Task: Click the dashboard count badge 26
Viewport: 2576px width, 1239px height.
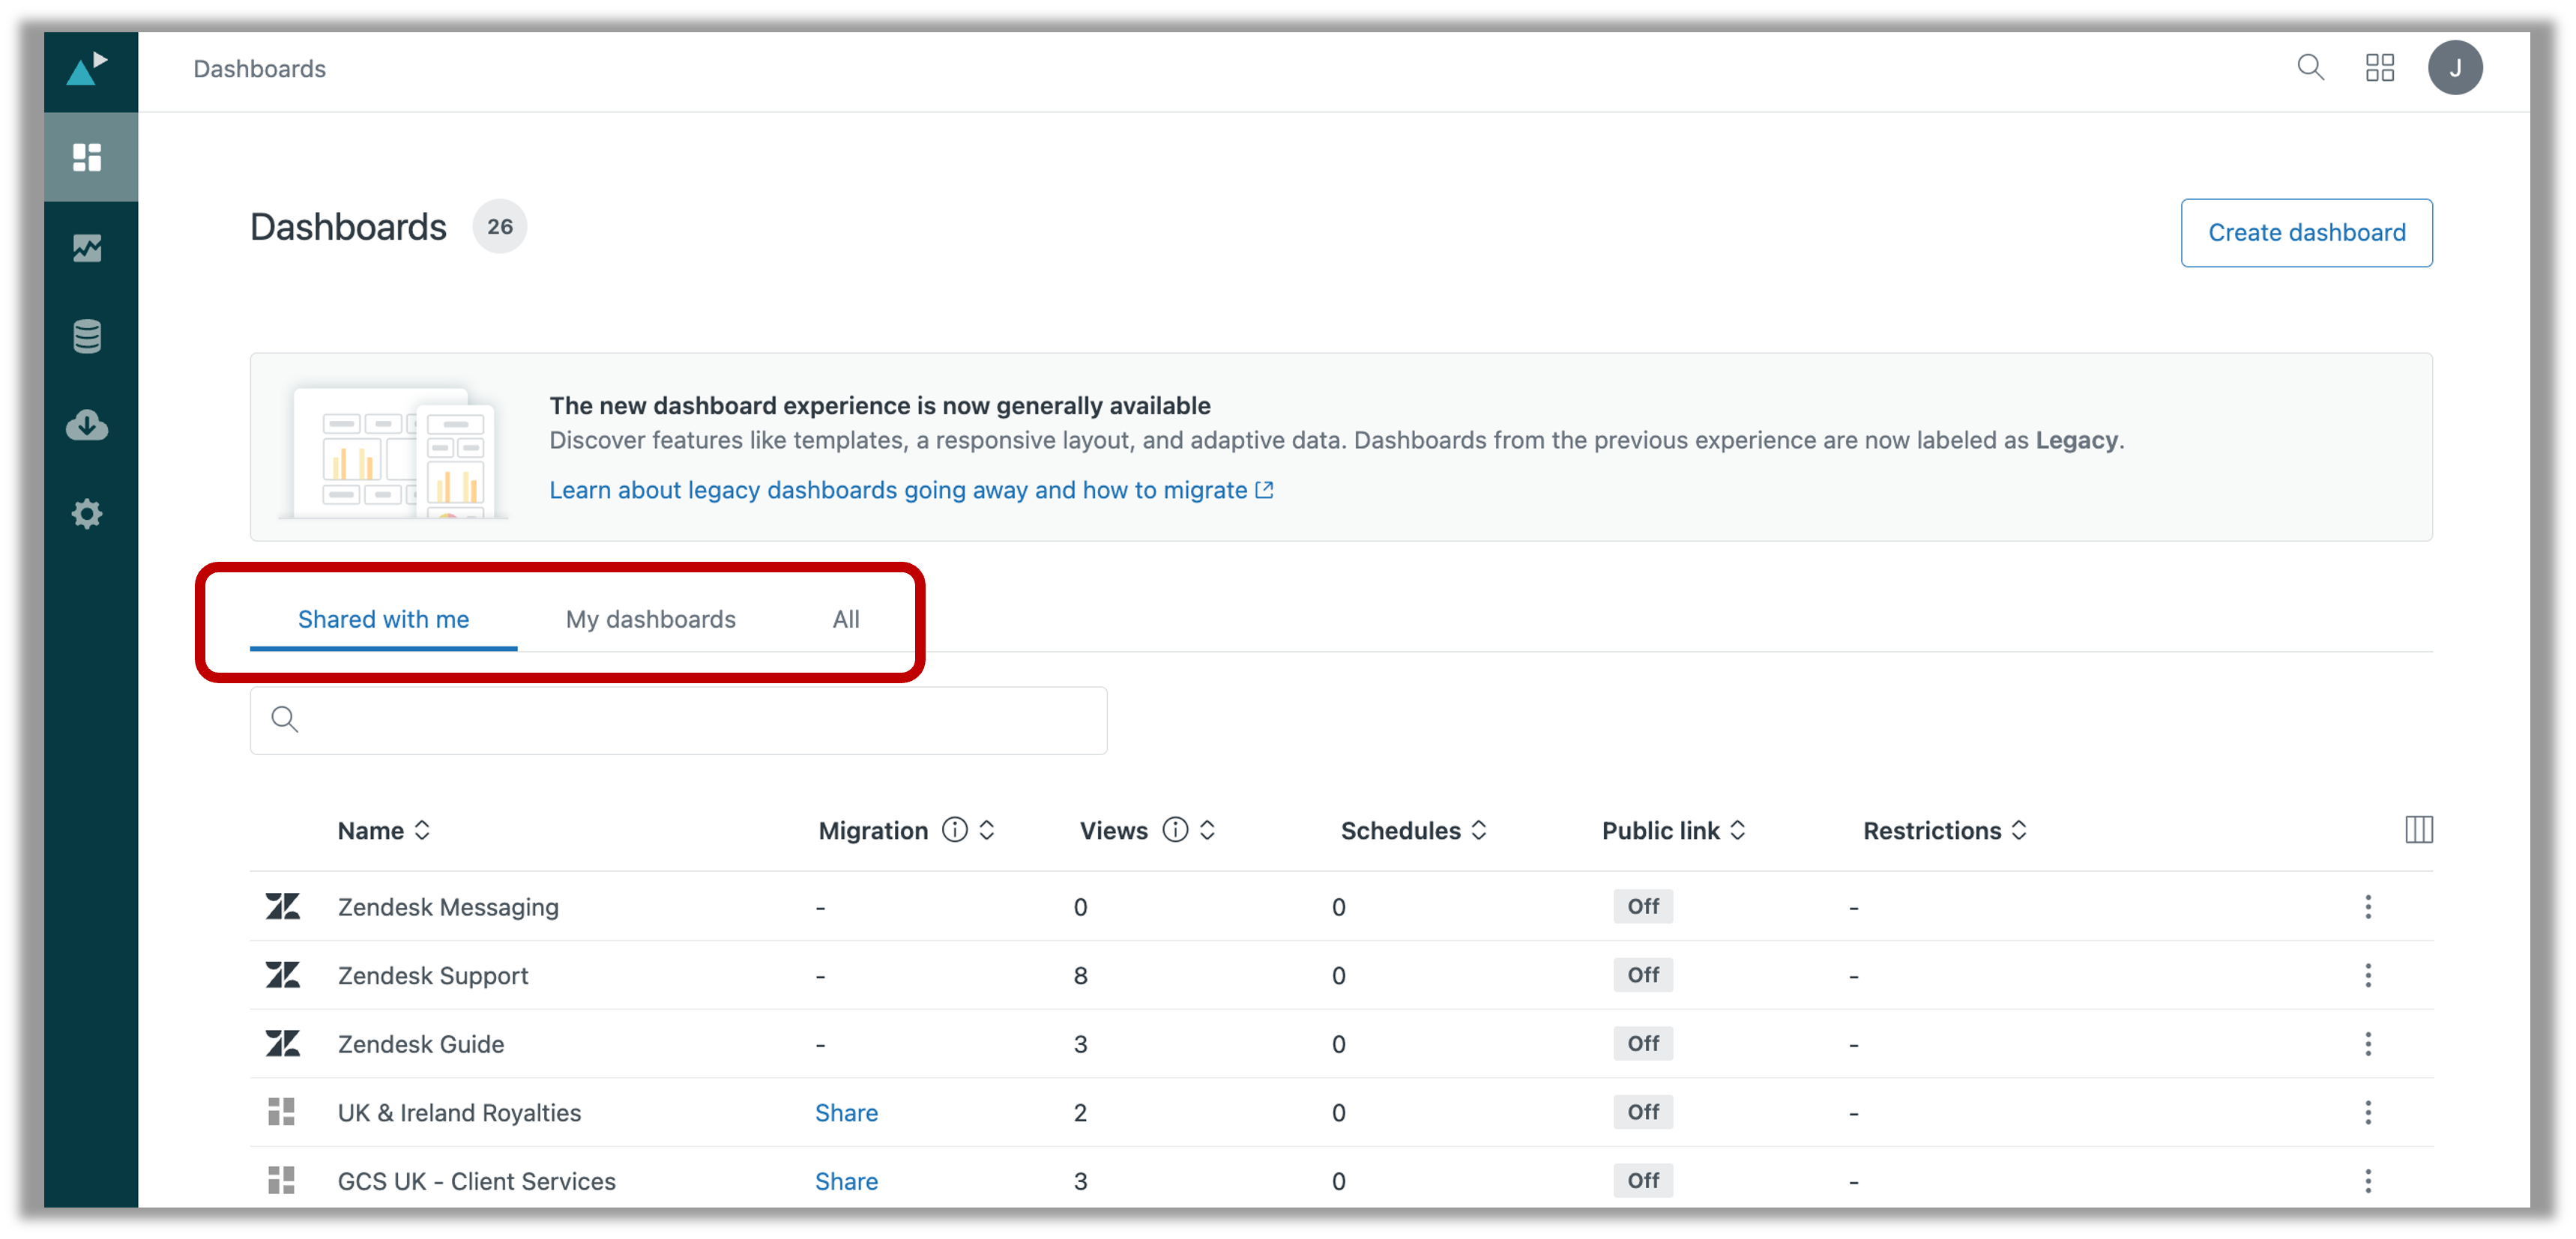Action: (x=499, y=227)
